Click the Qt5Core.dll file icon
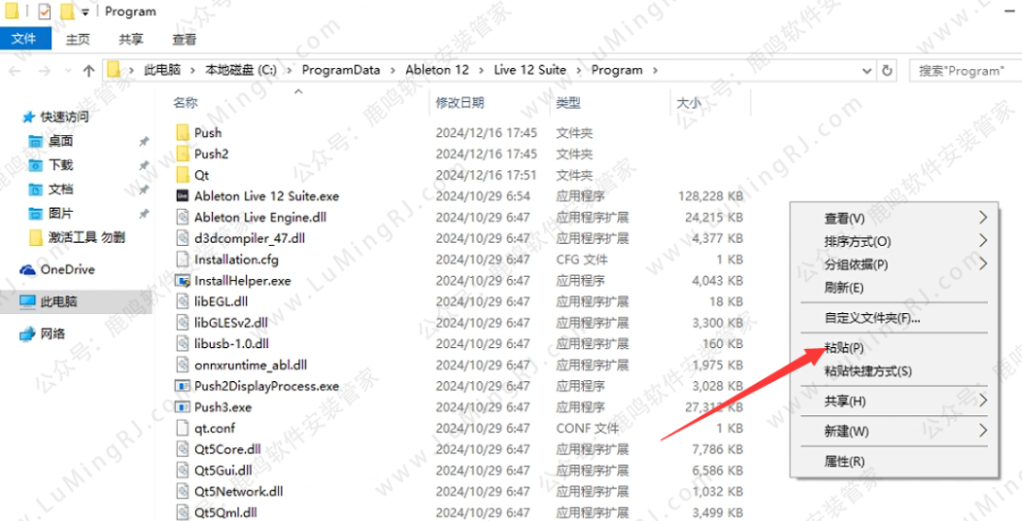 (x=183, y=449)
